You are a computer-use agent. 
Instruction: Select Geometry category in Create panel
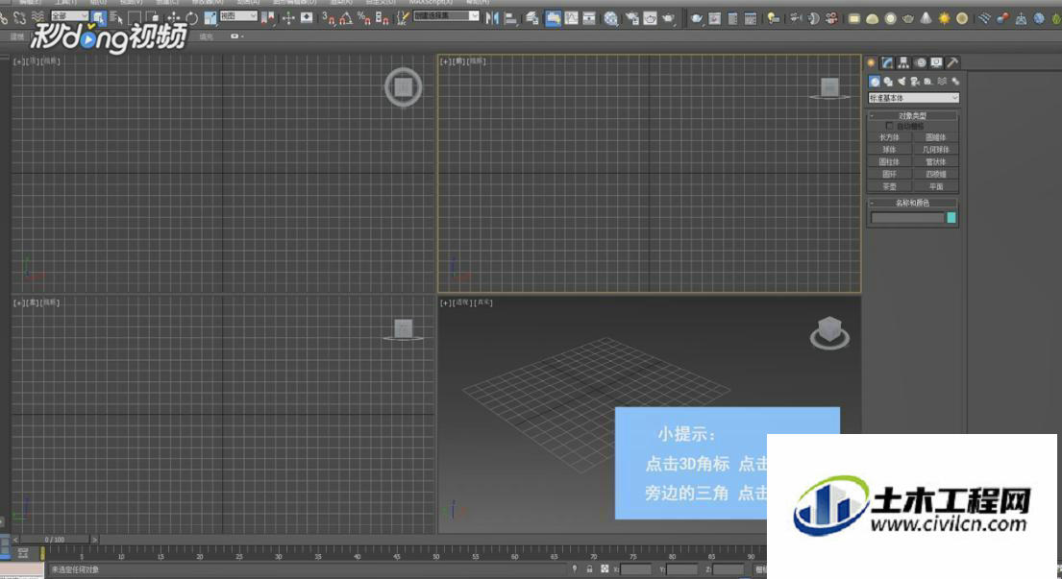[875, 82]
